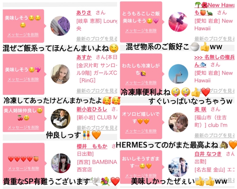Click あすか's blonde portrait avatar
237x189 pixels.
(60, 74)
